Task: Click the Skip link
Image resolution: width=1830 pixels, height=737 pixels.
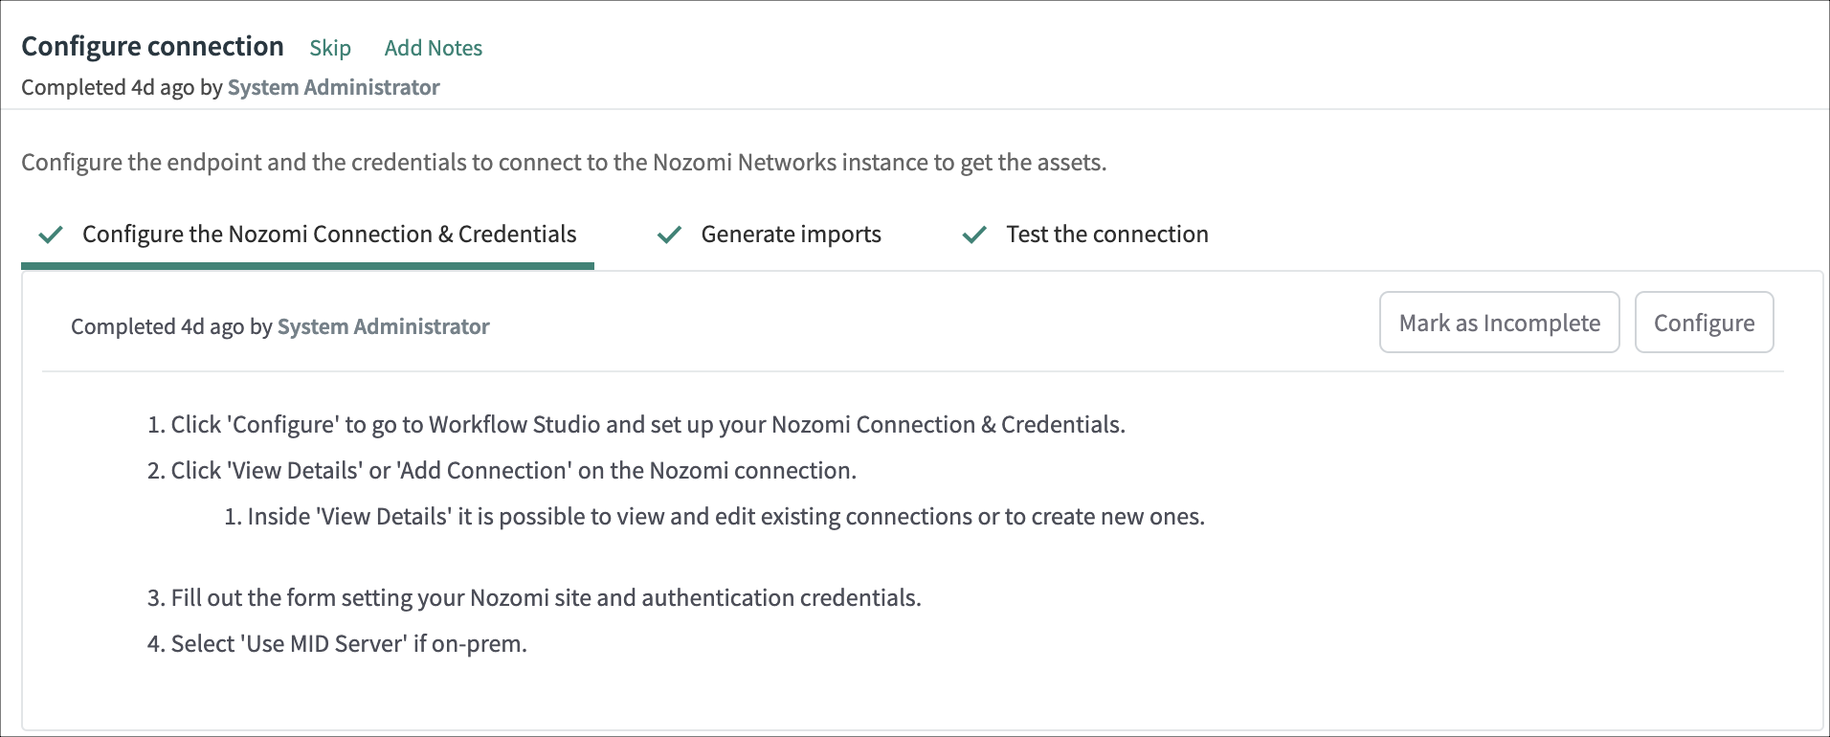Action: click(330, 48)
